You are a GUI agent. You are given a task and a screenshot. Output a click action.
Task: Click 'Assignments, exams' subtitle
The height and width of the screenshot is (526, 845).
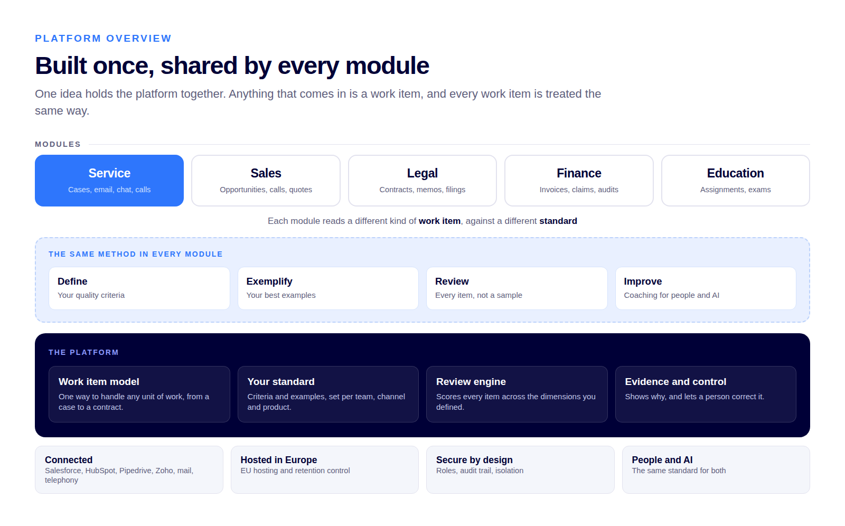click(736, 190)
